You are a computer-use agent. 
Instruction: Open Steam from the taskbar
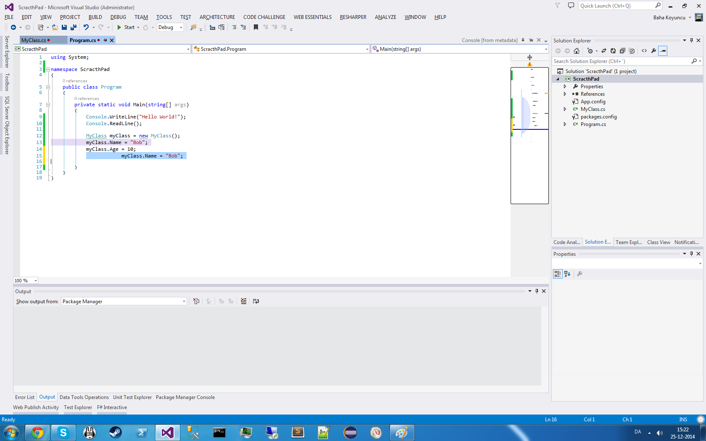click(x=116, y=433)
